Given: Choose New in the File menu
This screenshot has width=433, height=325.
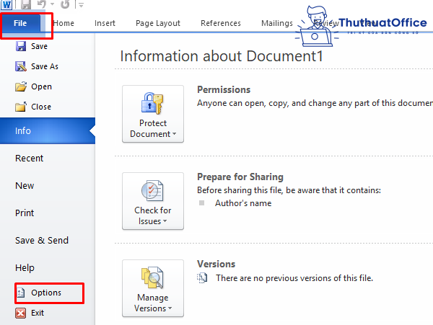Looking at the screenshot, I should [x=25, y=186].
